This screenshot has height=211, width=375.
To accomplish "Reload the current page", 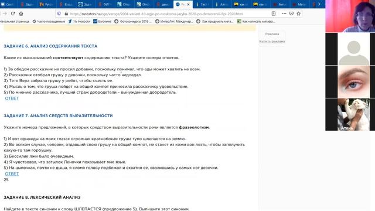I will tap(13, 13).
